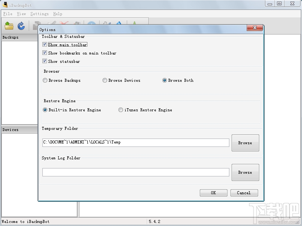Screen dimensions: 302x226
Task: Click the open backup folder toolbar icon
Action: [9, 26]
